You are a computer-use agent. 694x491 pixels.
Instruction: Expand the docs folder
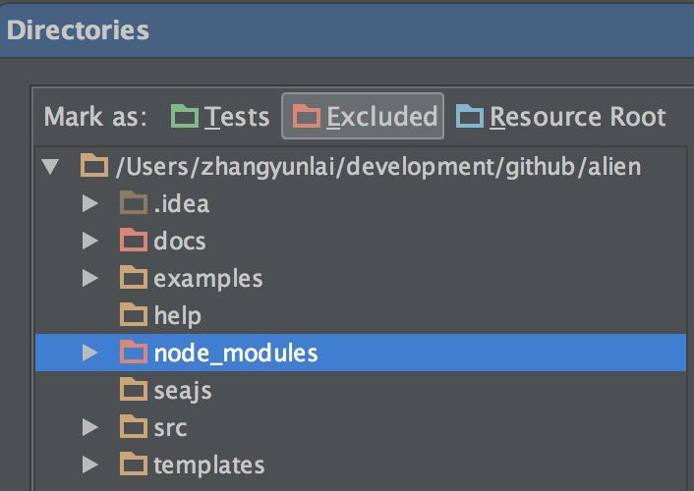point(90,242)
